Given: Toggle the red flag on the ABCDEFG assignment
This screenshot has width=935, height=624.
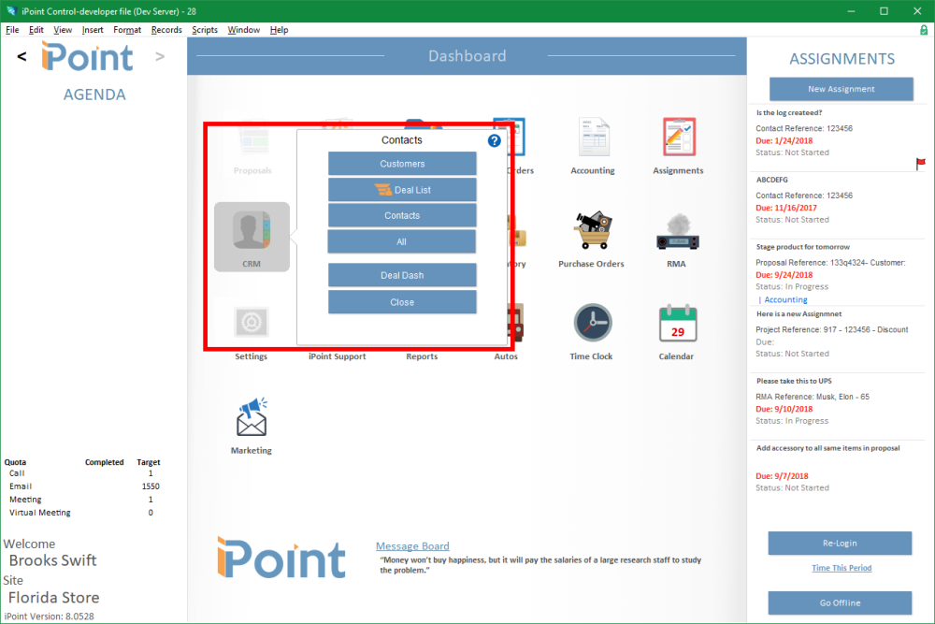Looking at the screenshot, I should [x=920, y=162].
